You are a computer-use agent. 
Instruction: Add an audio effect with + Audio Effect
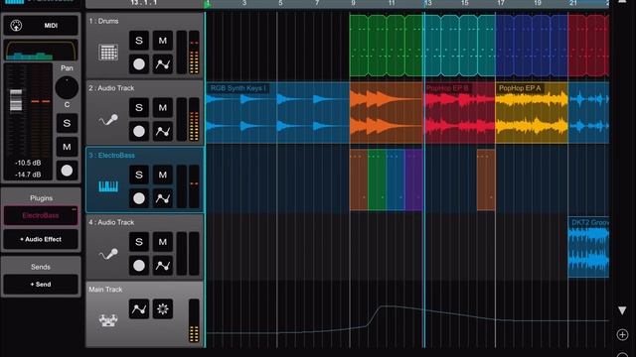pos(41,239)
